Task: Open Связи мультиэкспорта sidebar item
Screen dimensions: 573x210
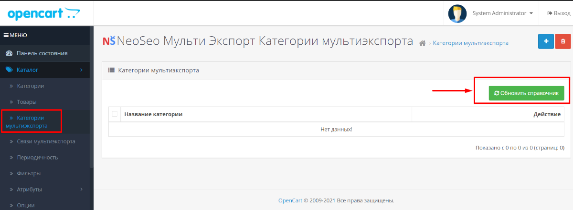Action: (46, 141)
